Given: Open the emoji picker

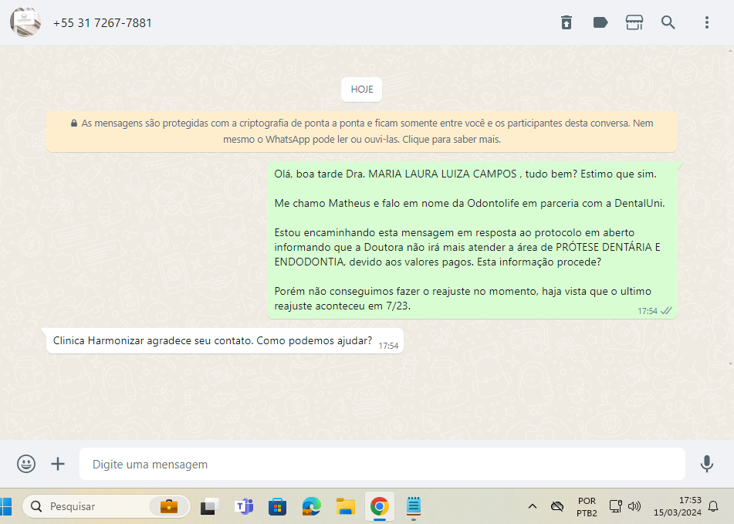Looking at the screenshot, I should click(26, 464).
